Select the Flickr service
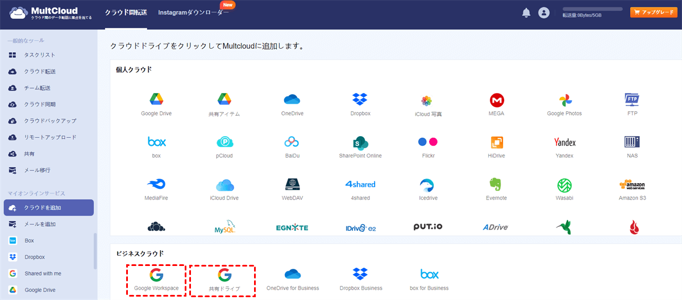The width and height of the screenshot is (682, 300). [x=428, y=147]
